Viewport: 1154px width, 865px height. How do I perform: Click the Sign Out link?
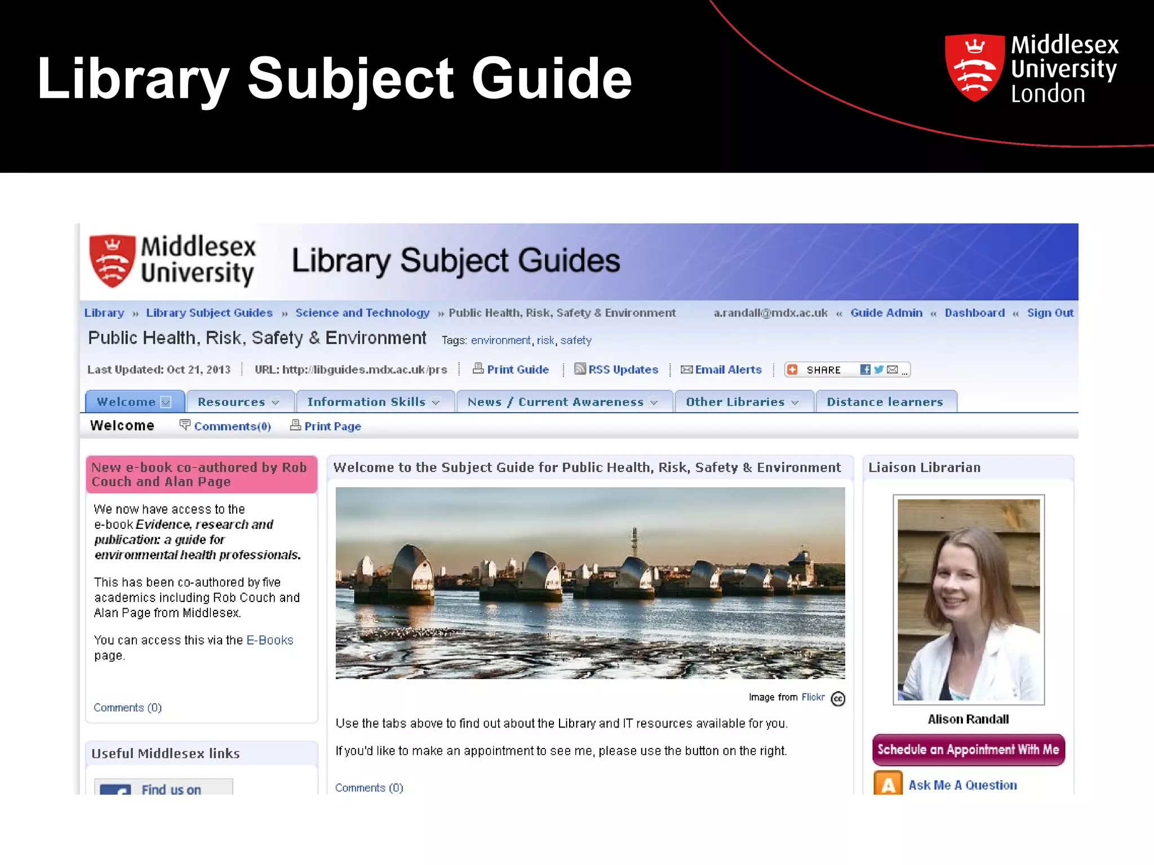point(1050,313)
